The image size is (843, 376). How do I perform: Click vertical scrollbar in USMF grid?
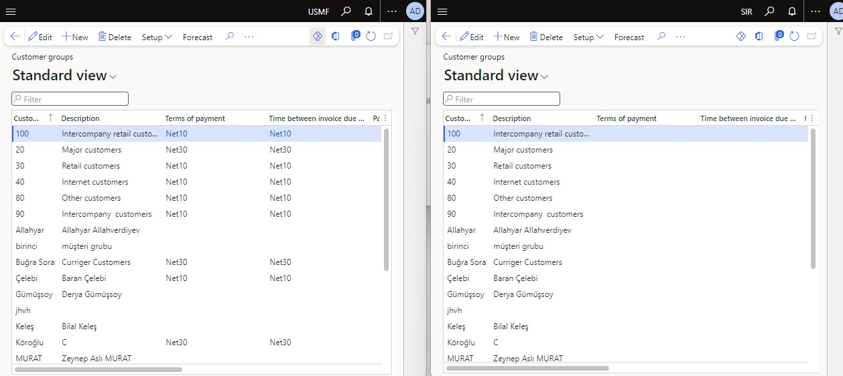pos(386,199)
